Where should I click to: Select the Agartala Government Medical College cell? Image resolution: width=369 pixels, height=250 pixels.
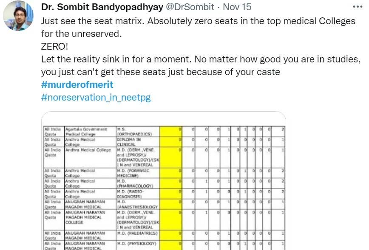pyautogui.click(x=89, y=132)
